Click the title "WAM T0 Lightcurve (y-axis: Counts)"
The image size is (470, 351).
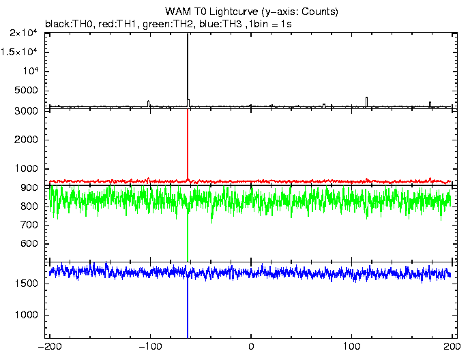[251, 12]
